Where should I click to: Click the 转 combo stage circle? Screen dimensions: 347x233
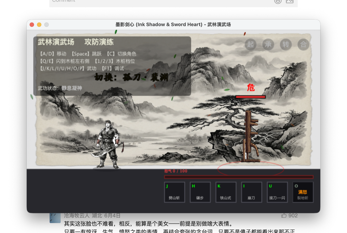pyautogui.click(x=286, y=44)
